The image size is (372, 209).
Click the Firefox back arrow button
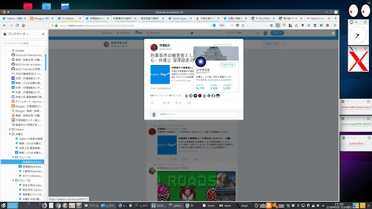pos(5,25)
